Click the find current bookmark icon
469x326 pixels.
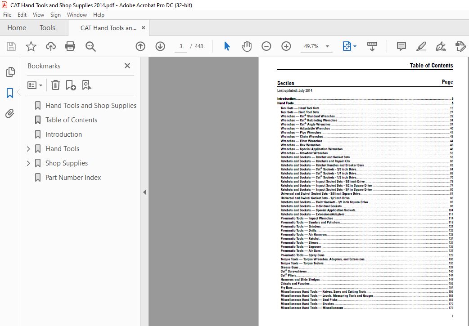click(x=87, y=85)
